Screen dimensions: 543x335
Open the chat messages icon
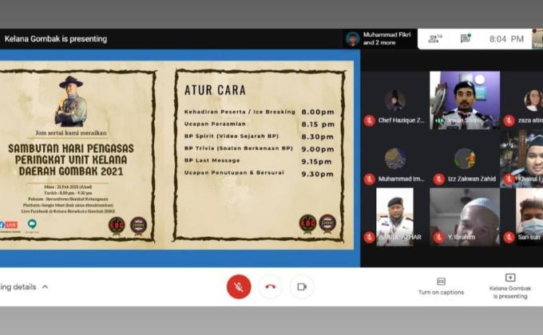[x=466, y=38]
